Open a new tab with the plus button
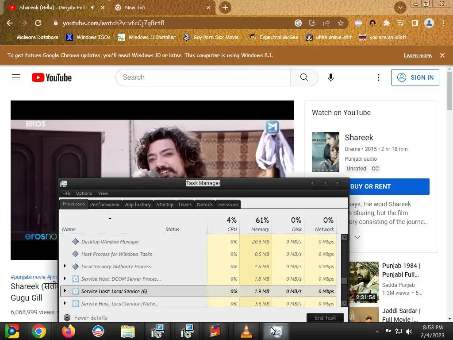Viewport: 453px width, 340px height. pyautogui.click(x=225, y=8)
